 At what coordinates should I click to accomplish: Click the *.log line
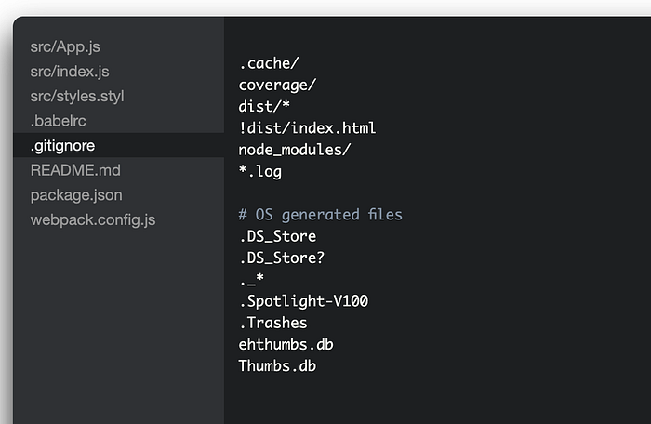click(x=260, y=171)
